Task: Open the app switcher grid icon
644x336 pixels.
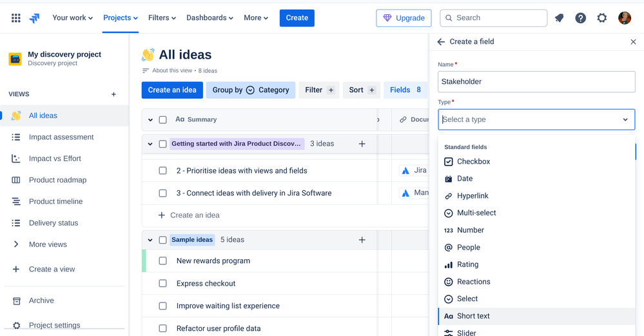Action: pos(16,18)
